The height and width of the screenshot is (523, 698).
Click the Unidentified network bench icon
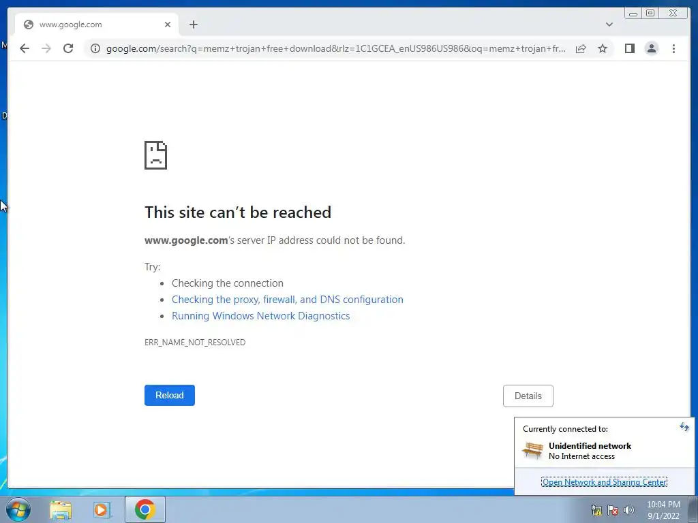[532, 450]
